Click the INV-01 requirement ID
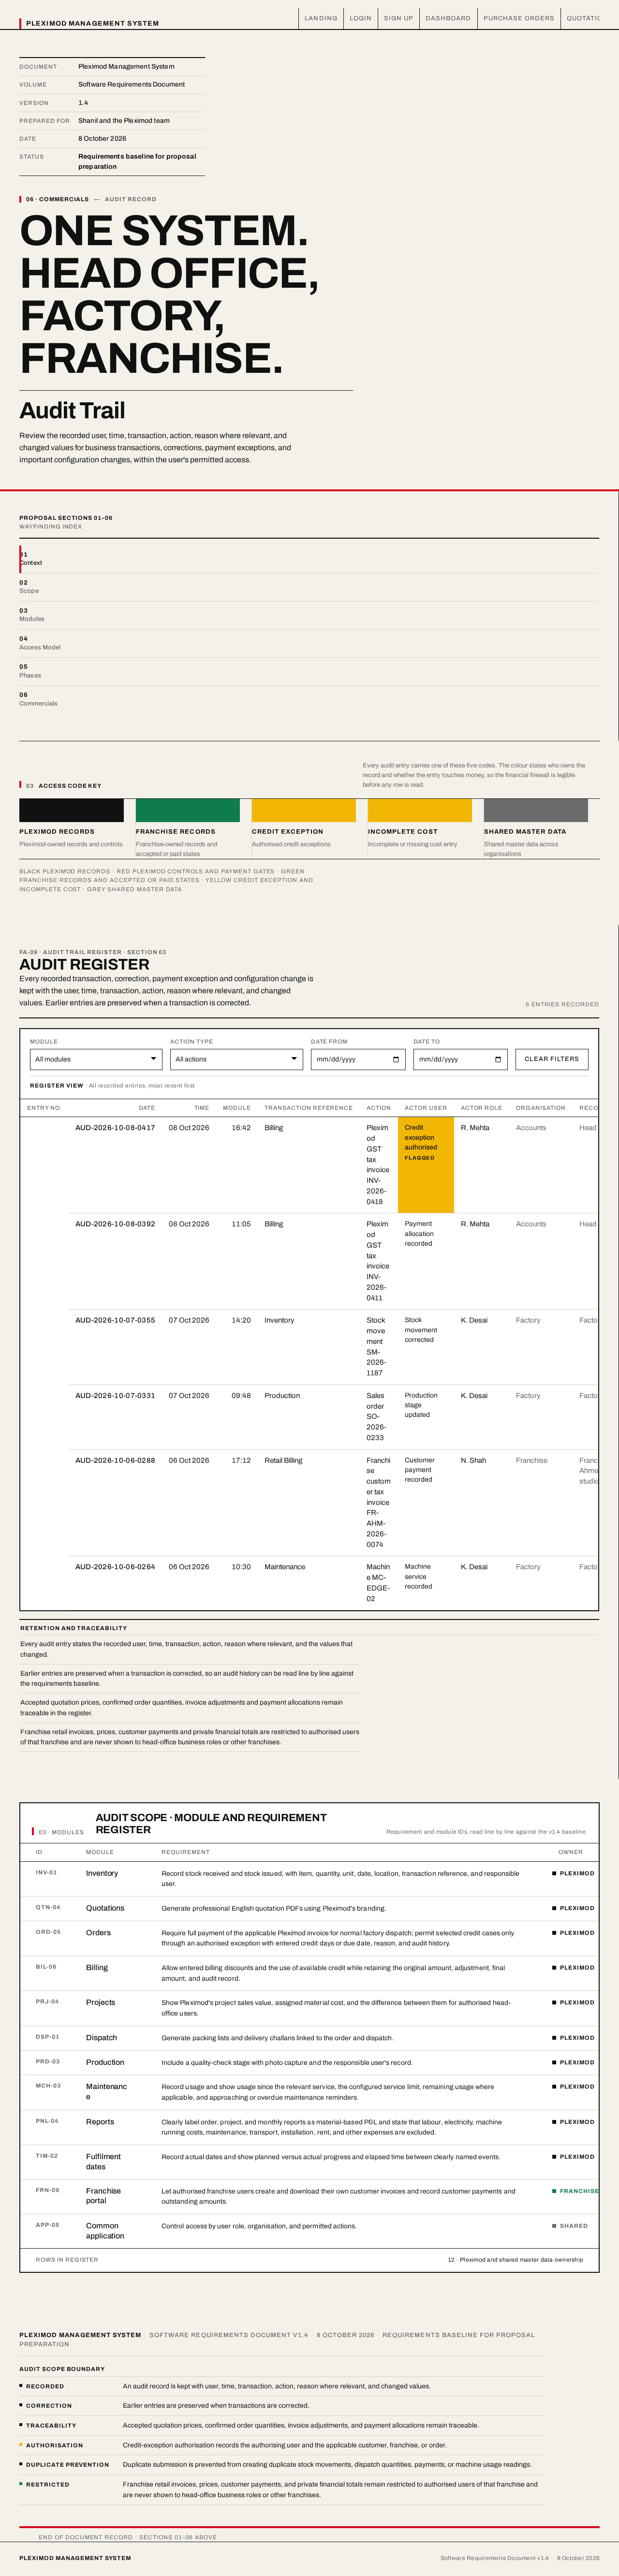619x2576 pixels. 47,1873
